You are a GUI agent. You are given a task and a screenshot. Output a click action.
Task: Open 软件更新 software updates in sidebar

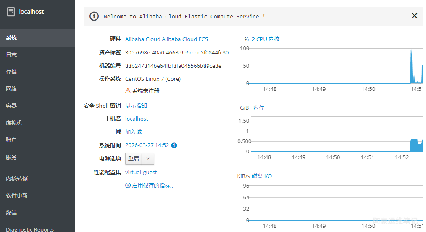pos(37,196)
